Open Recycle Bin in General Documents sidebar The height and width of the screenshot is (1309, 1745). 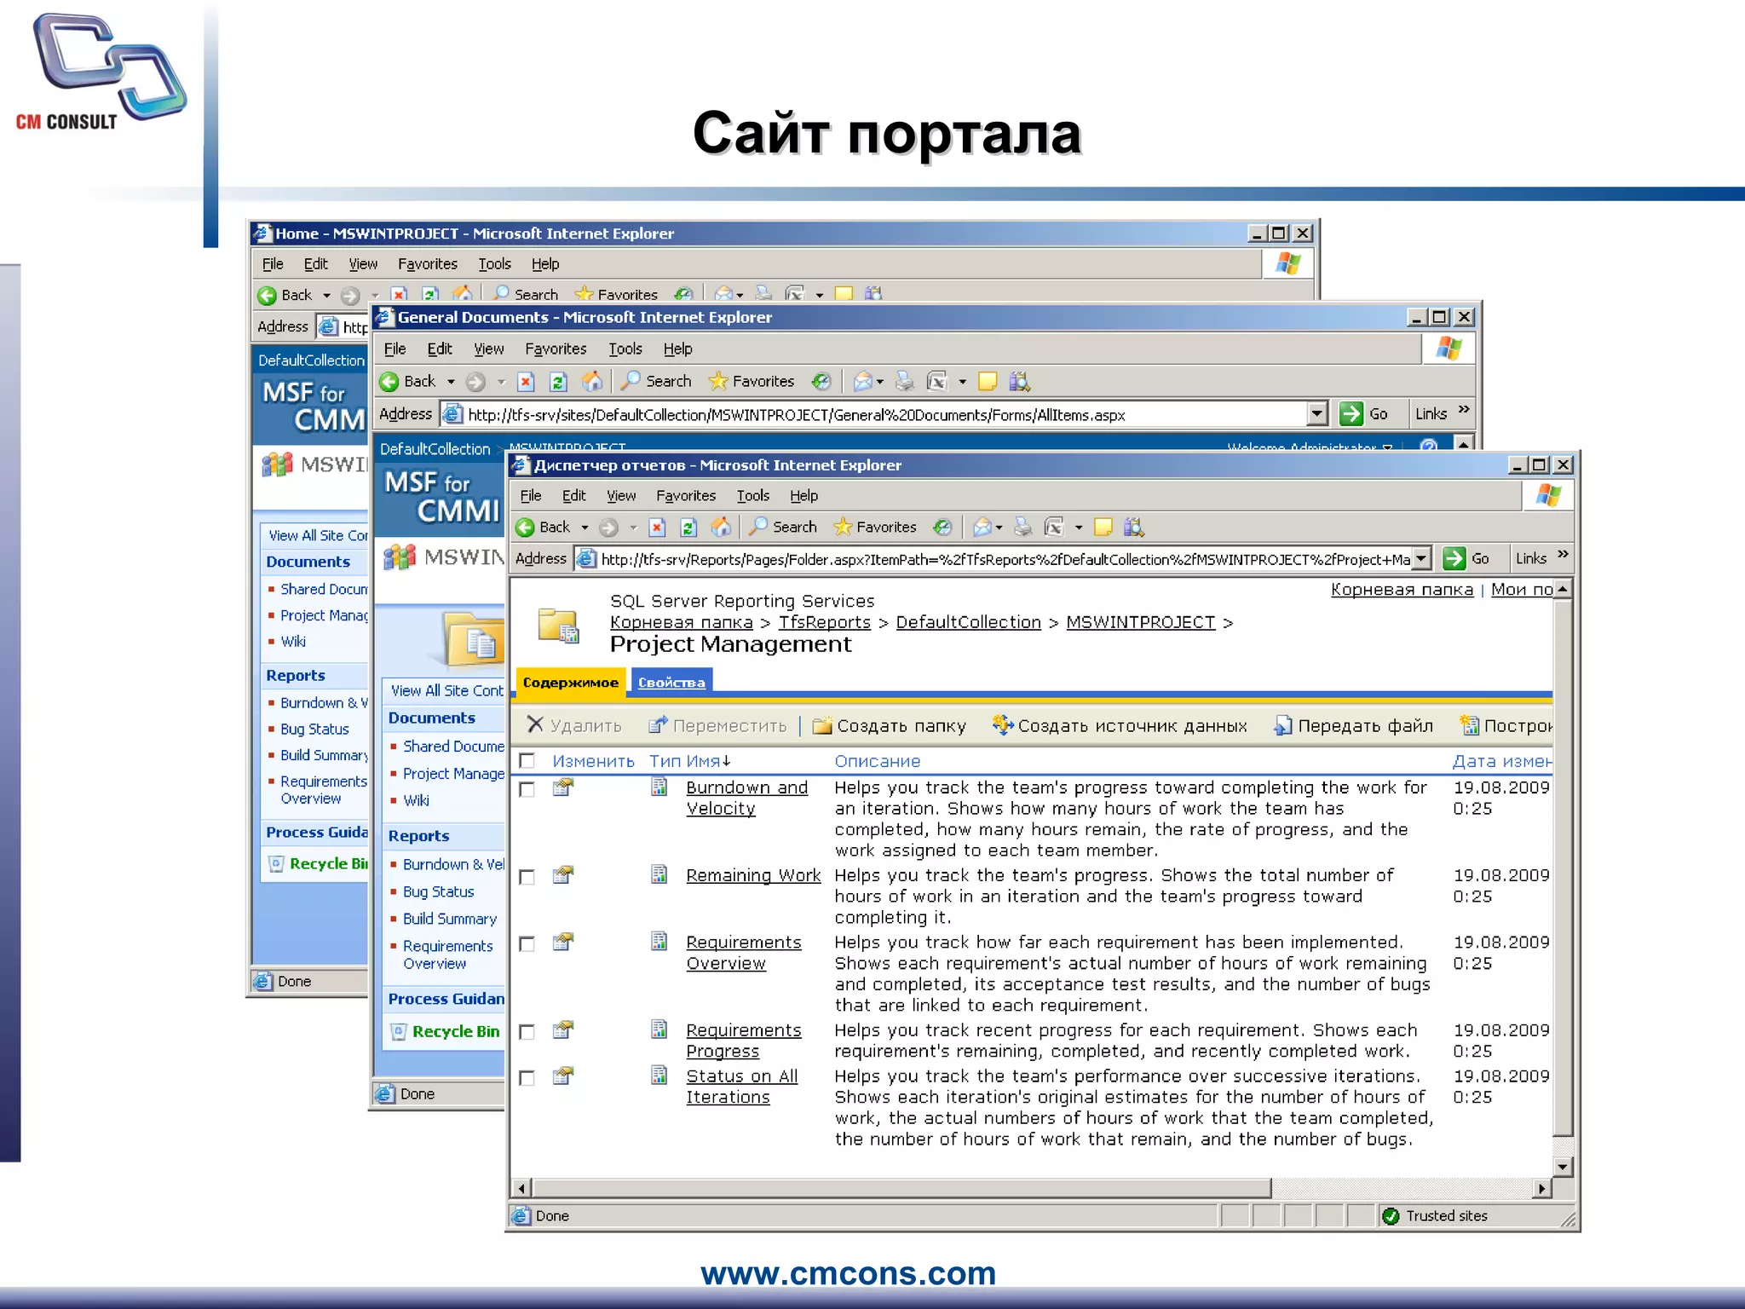[456, 1031]
